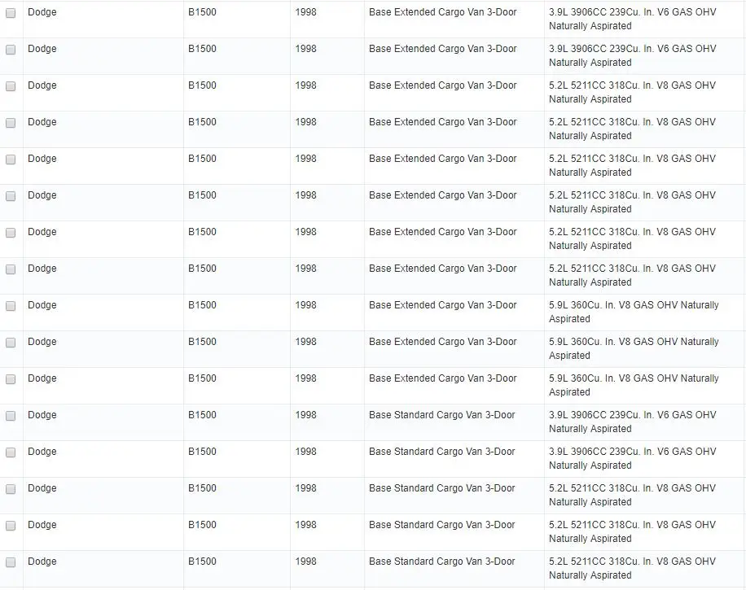Tick the checkbox of the second Extended Cargo 3.9L V6 row

[11, 50]
